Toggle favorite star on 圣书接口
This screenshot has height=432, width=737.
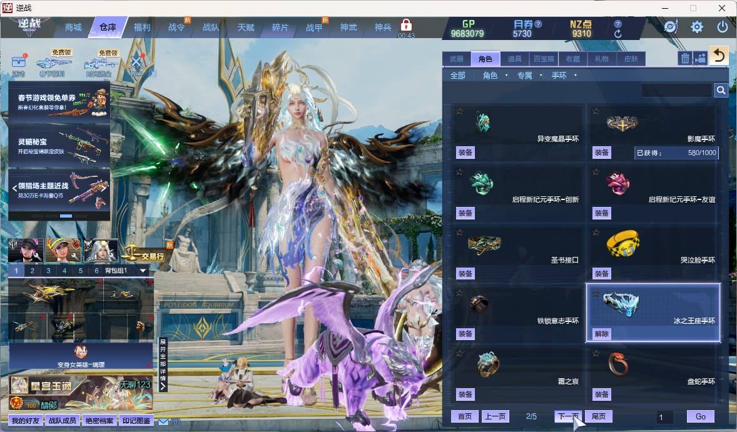(x=460, y=233)
